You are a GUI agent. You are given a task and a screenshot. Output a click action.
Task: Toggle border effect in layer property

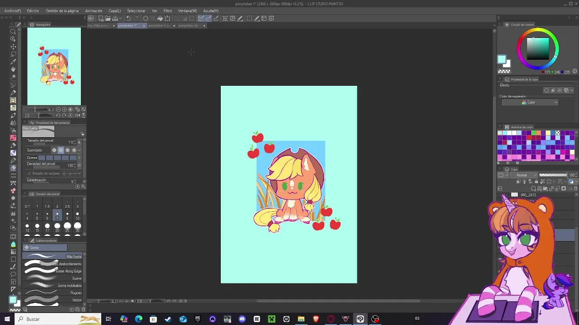click(546, 90)
